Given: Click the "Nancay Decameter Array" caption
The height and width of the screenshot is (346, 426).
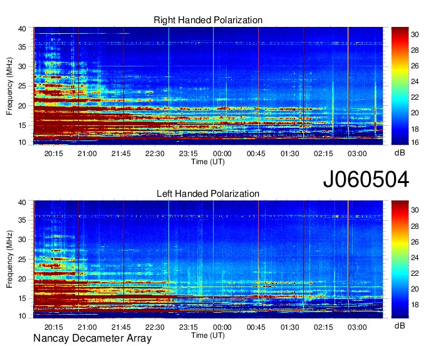Looking at the screenshot, I should click(x=92, y=338).
